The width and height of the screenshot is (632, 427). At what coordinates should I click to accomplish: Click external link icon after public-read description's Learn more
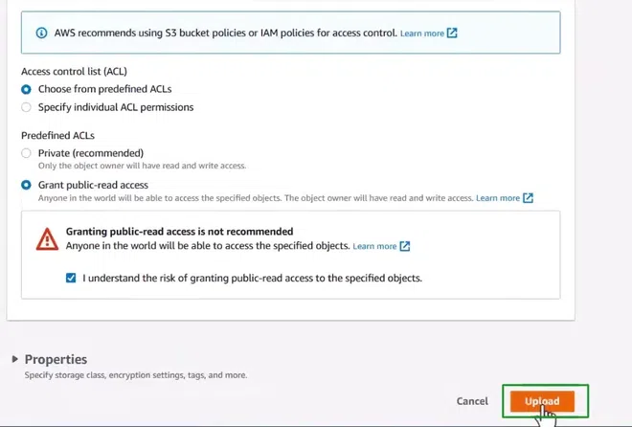(529, 198)
